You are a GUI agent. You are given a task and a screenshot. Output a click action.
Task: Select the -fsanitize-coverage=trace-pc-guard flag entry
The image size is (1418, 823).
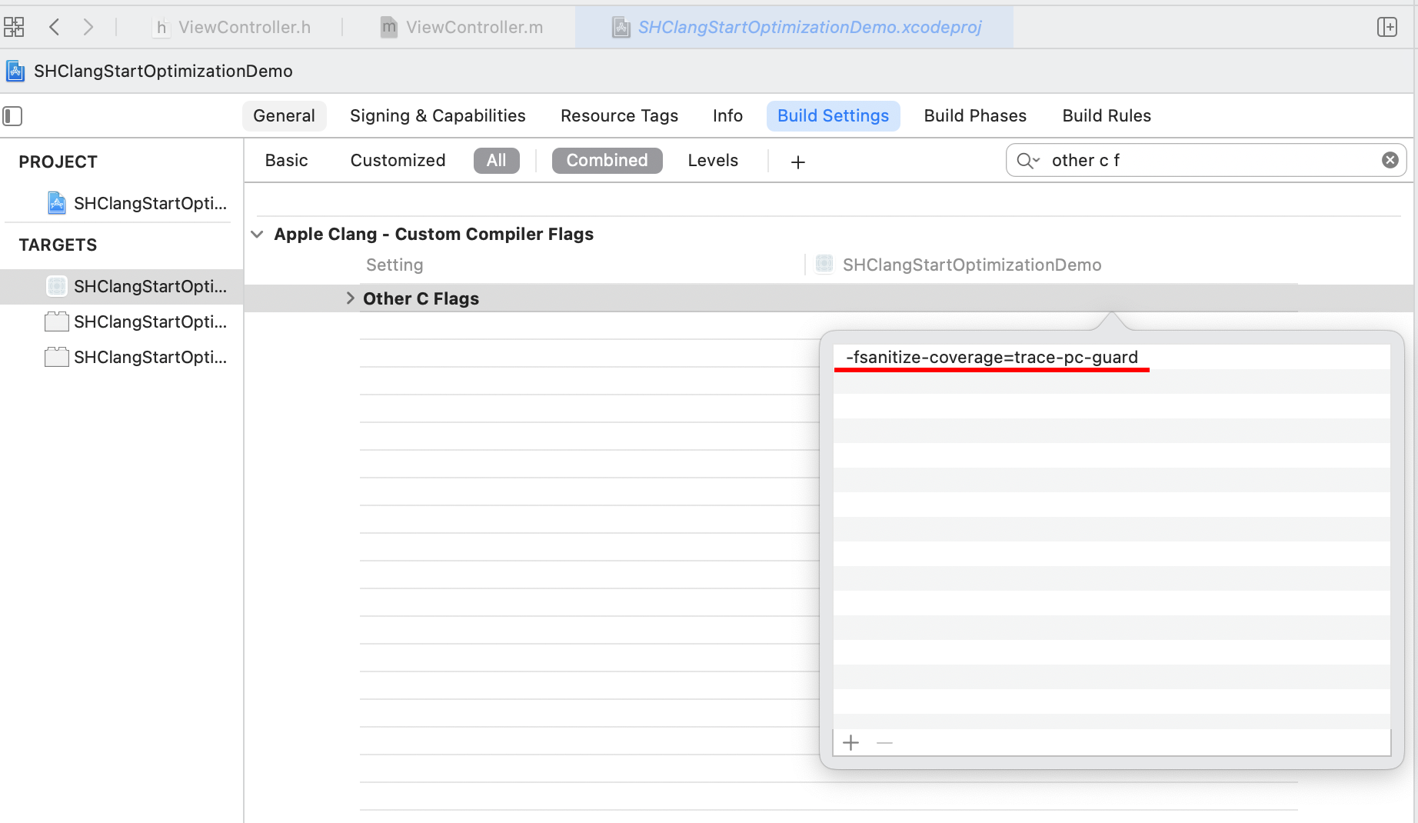[x=1112, y=357]
